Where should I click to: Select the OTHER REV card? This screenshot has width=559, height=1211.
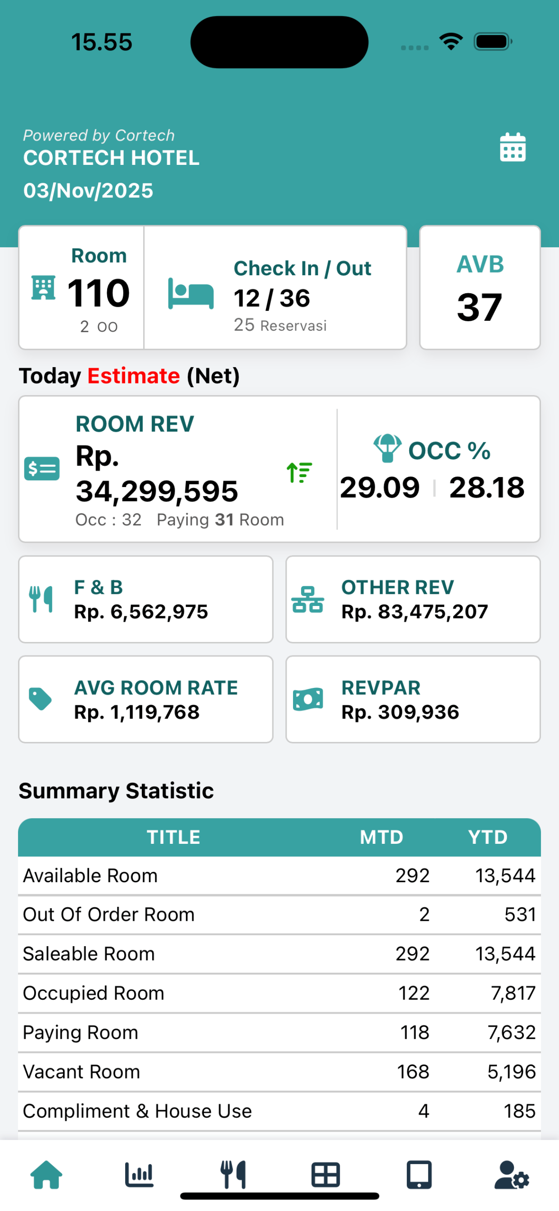[413, 599]
